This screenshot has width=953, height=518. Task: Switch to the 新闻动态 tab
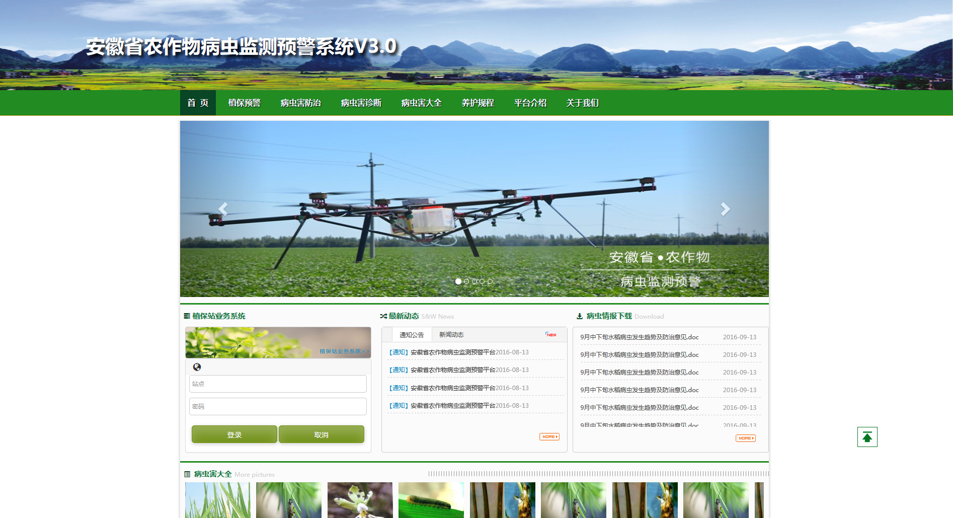tap(451, 335)
